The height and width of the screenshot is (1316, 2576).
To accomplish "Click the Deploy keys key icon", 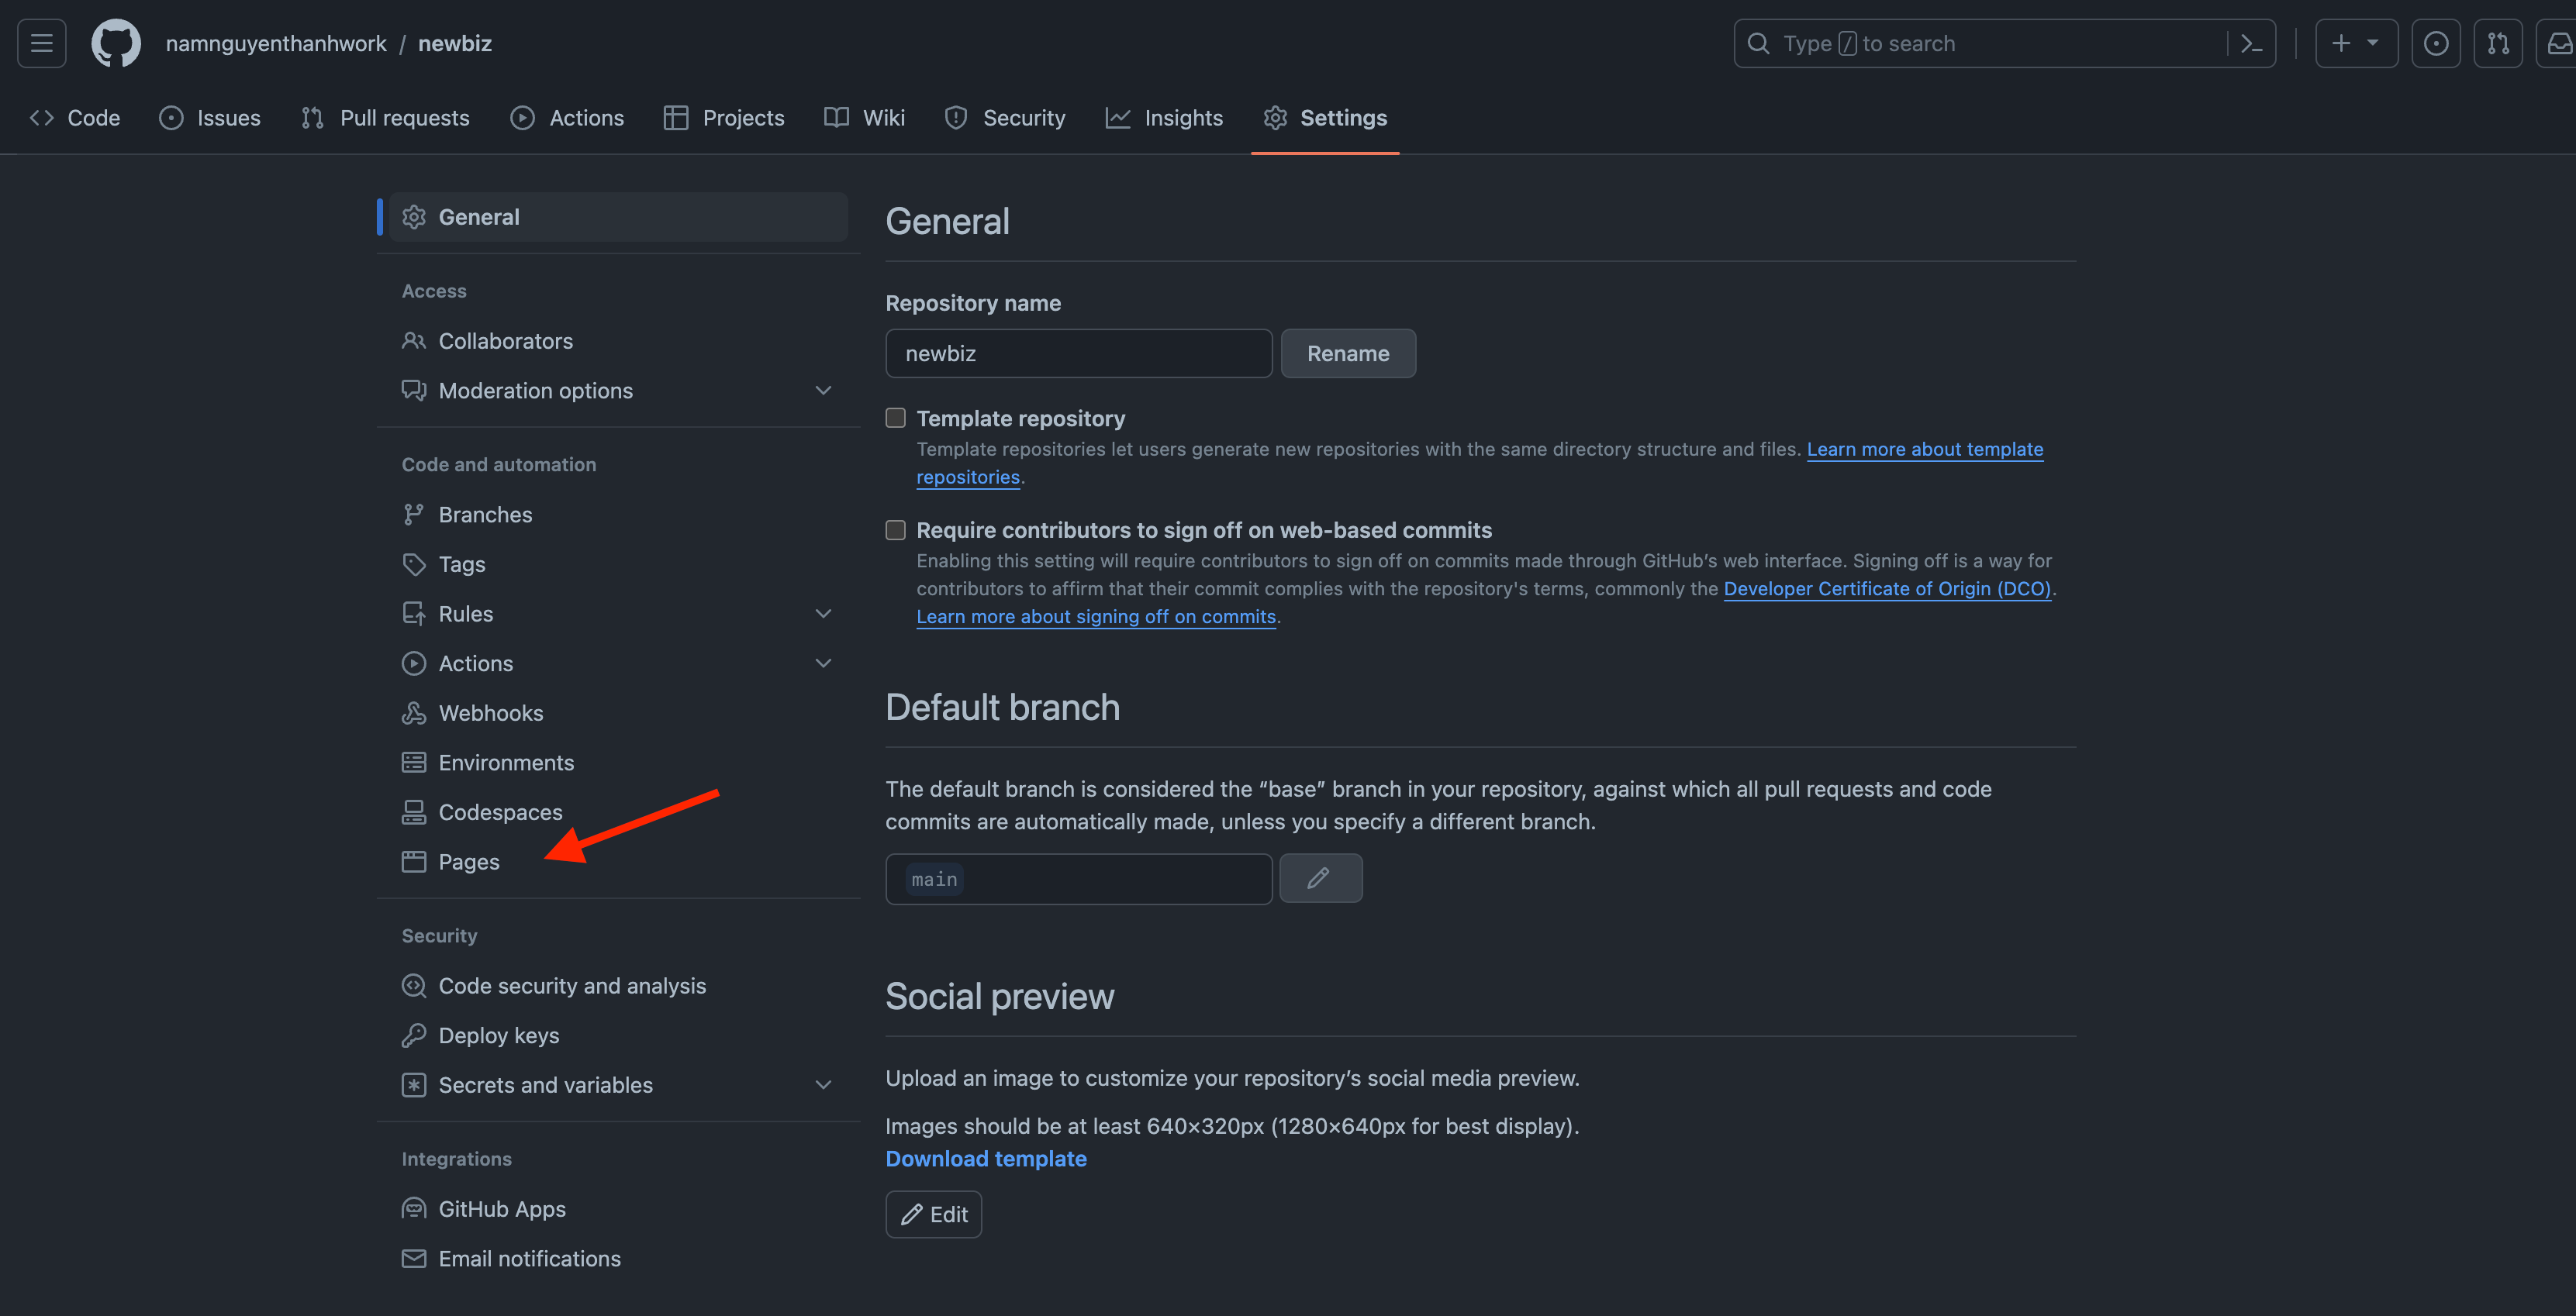I will pos(413,1035).
